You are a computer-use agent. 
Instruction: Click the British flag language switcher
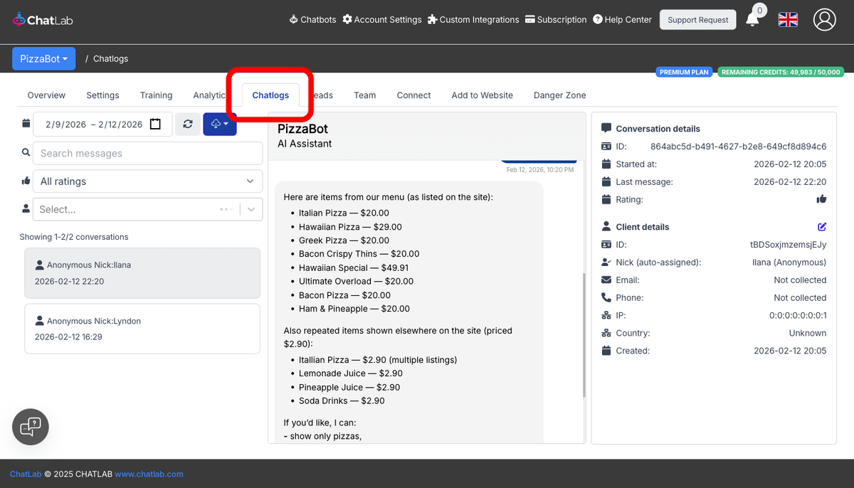[x=788, y=20]
